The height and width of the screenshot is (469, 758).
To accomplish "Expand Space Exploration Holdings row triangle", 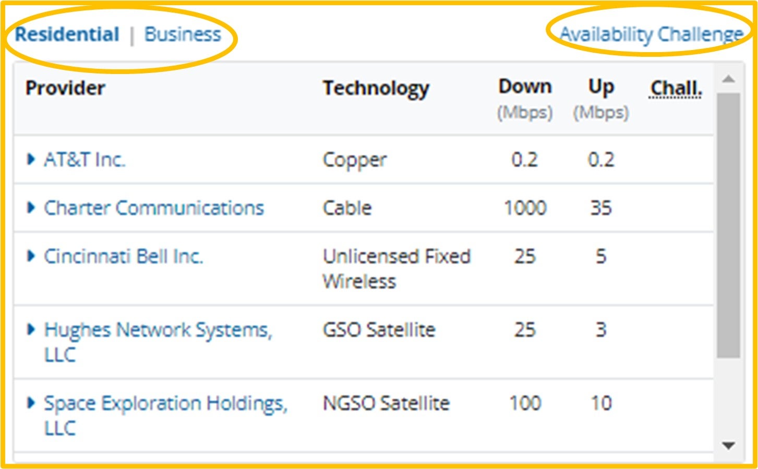I will [x=31, y=403].
